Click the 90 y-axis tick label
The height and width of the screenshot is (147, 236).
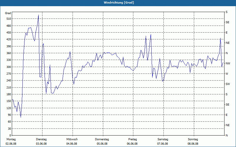pyautogui.click(x=9, y=115)
